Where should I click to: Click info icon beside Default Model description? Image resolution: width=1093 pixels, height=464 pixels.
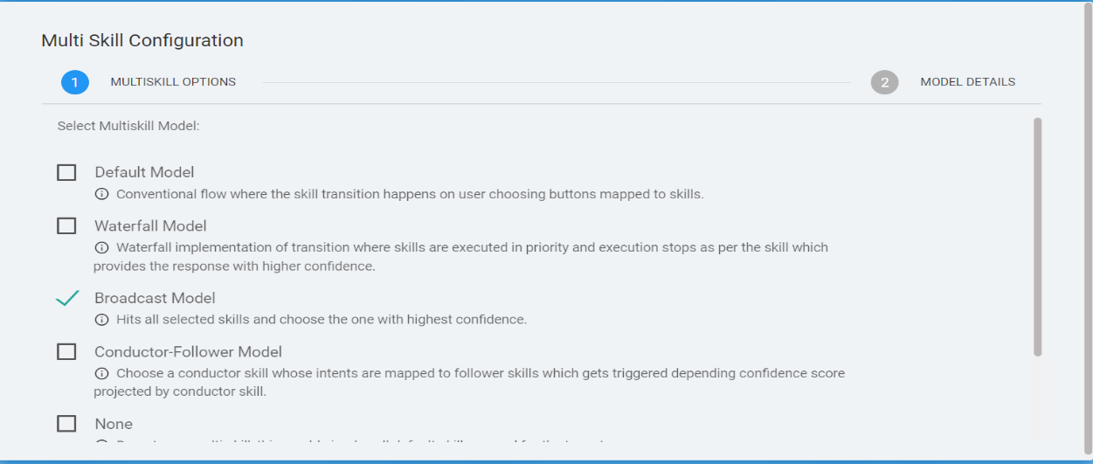click(x=101, y=194)
